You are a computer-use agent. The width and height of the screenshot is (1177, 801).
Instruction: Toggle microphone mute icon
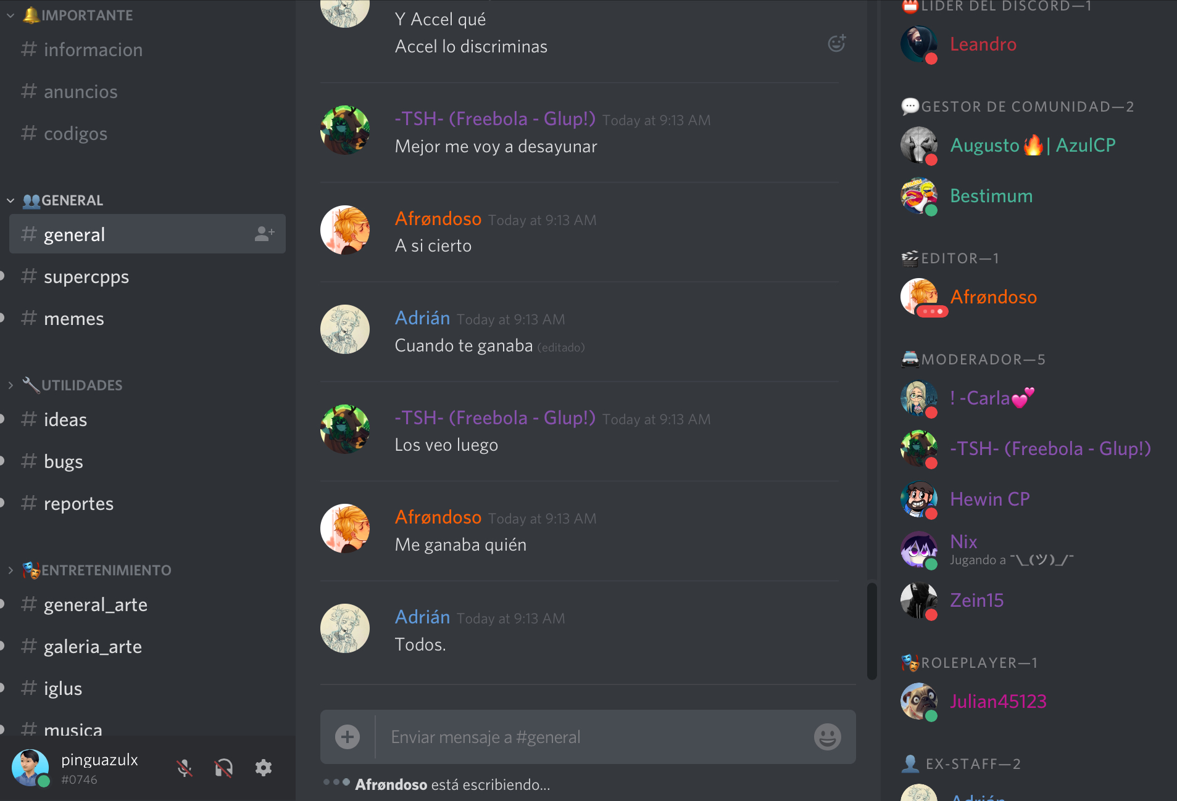tap(184, 768)
